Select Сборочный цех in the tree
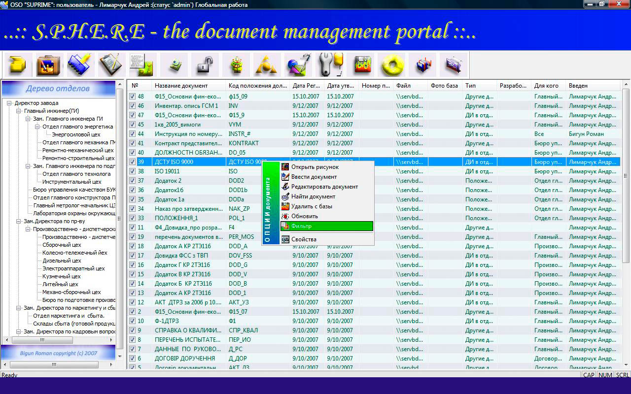The height and width of the screenshot is (394, 631). [x=62, y=245]
